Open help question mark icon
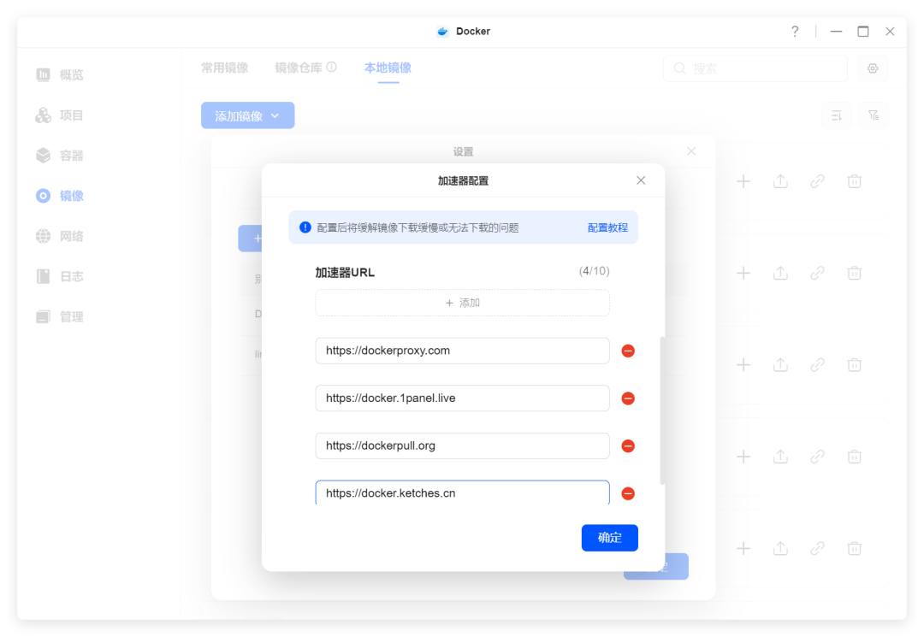This screenshot has height=637, width=924. [795, 31]
